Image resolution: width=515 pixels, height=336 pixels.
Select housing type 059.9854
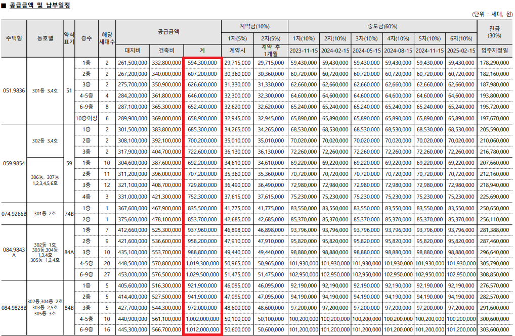click(14, 163)
